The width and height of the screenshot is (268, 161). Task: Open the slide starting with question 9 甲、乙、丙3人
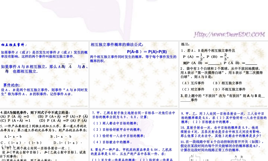(x=224, y=135)
